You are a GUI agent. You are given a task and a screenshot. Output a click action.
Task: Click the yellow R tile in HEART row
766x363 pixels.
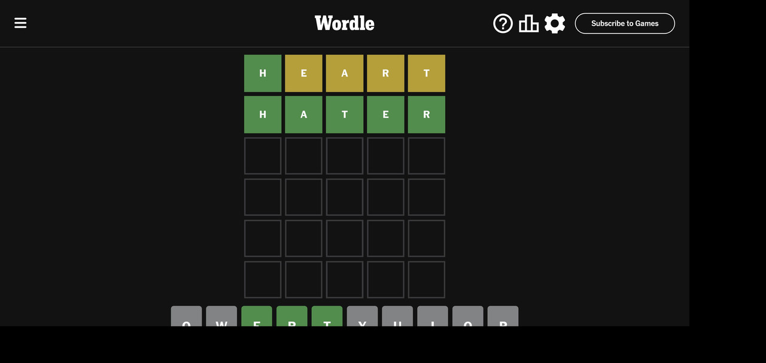point(385,74)
